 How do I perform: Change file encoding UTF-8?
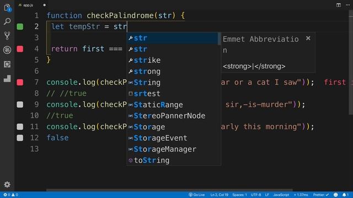coord(256,195)
